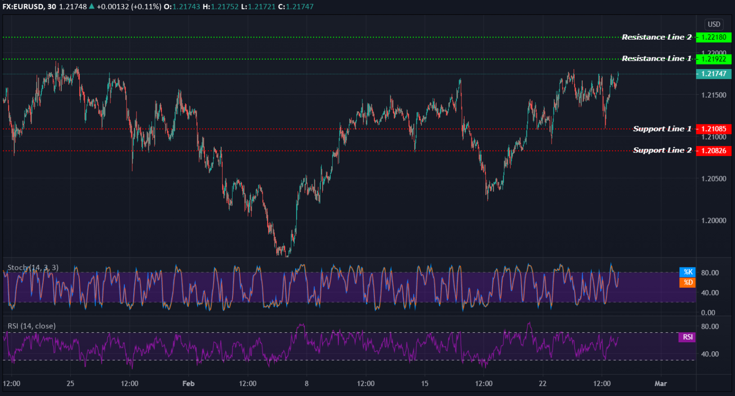Viewport: 735px width, 396px height.
Task: Click the 1.21500 price axis label
Action: coord(714,95)
